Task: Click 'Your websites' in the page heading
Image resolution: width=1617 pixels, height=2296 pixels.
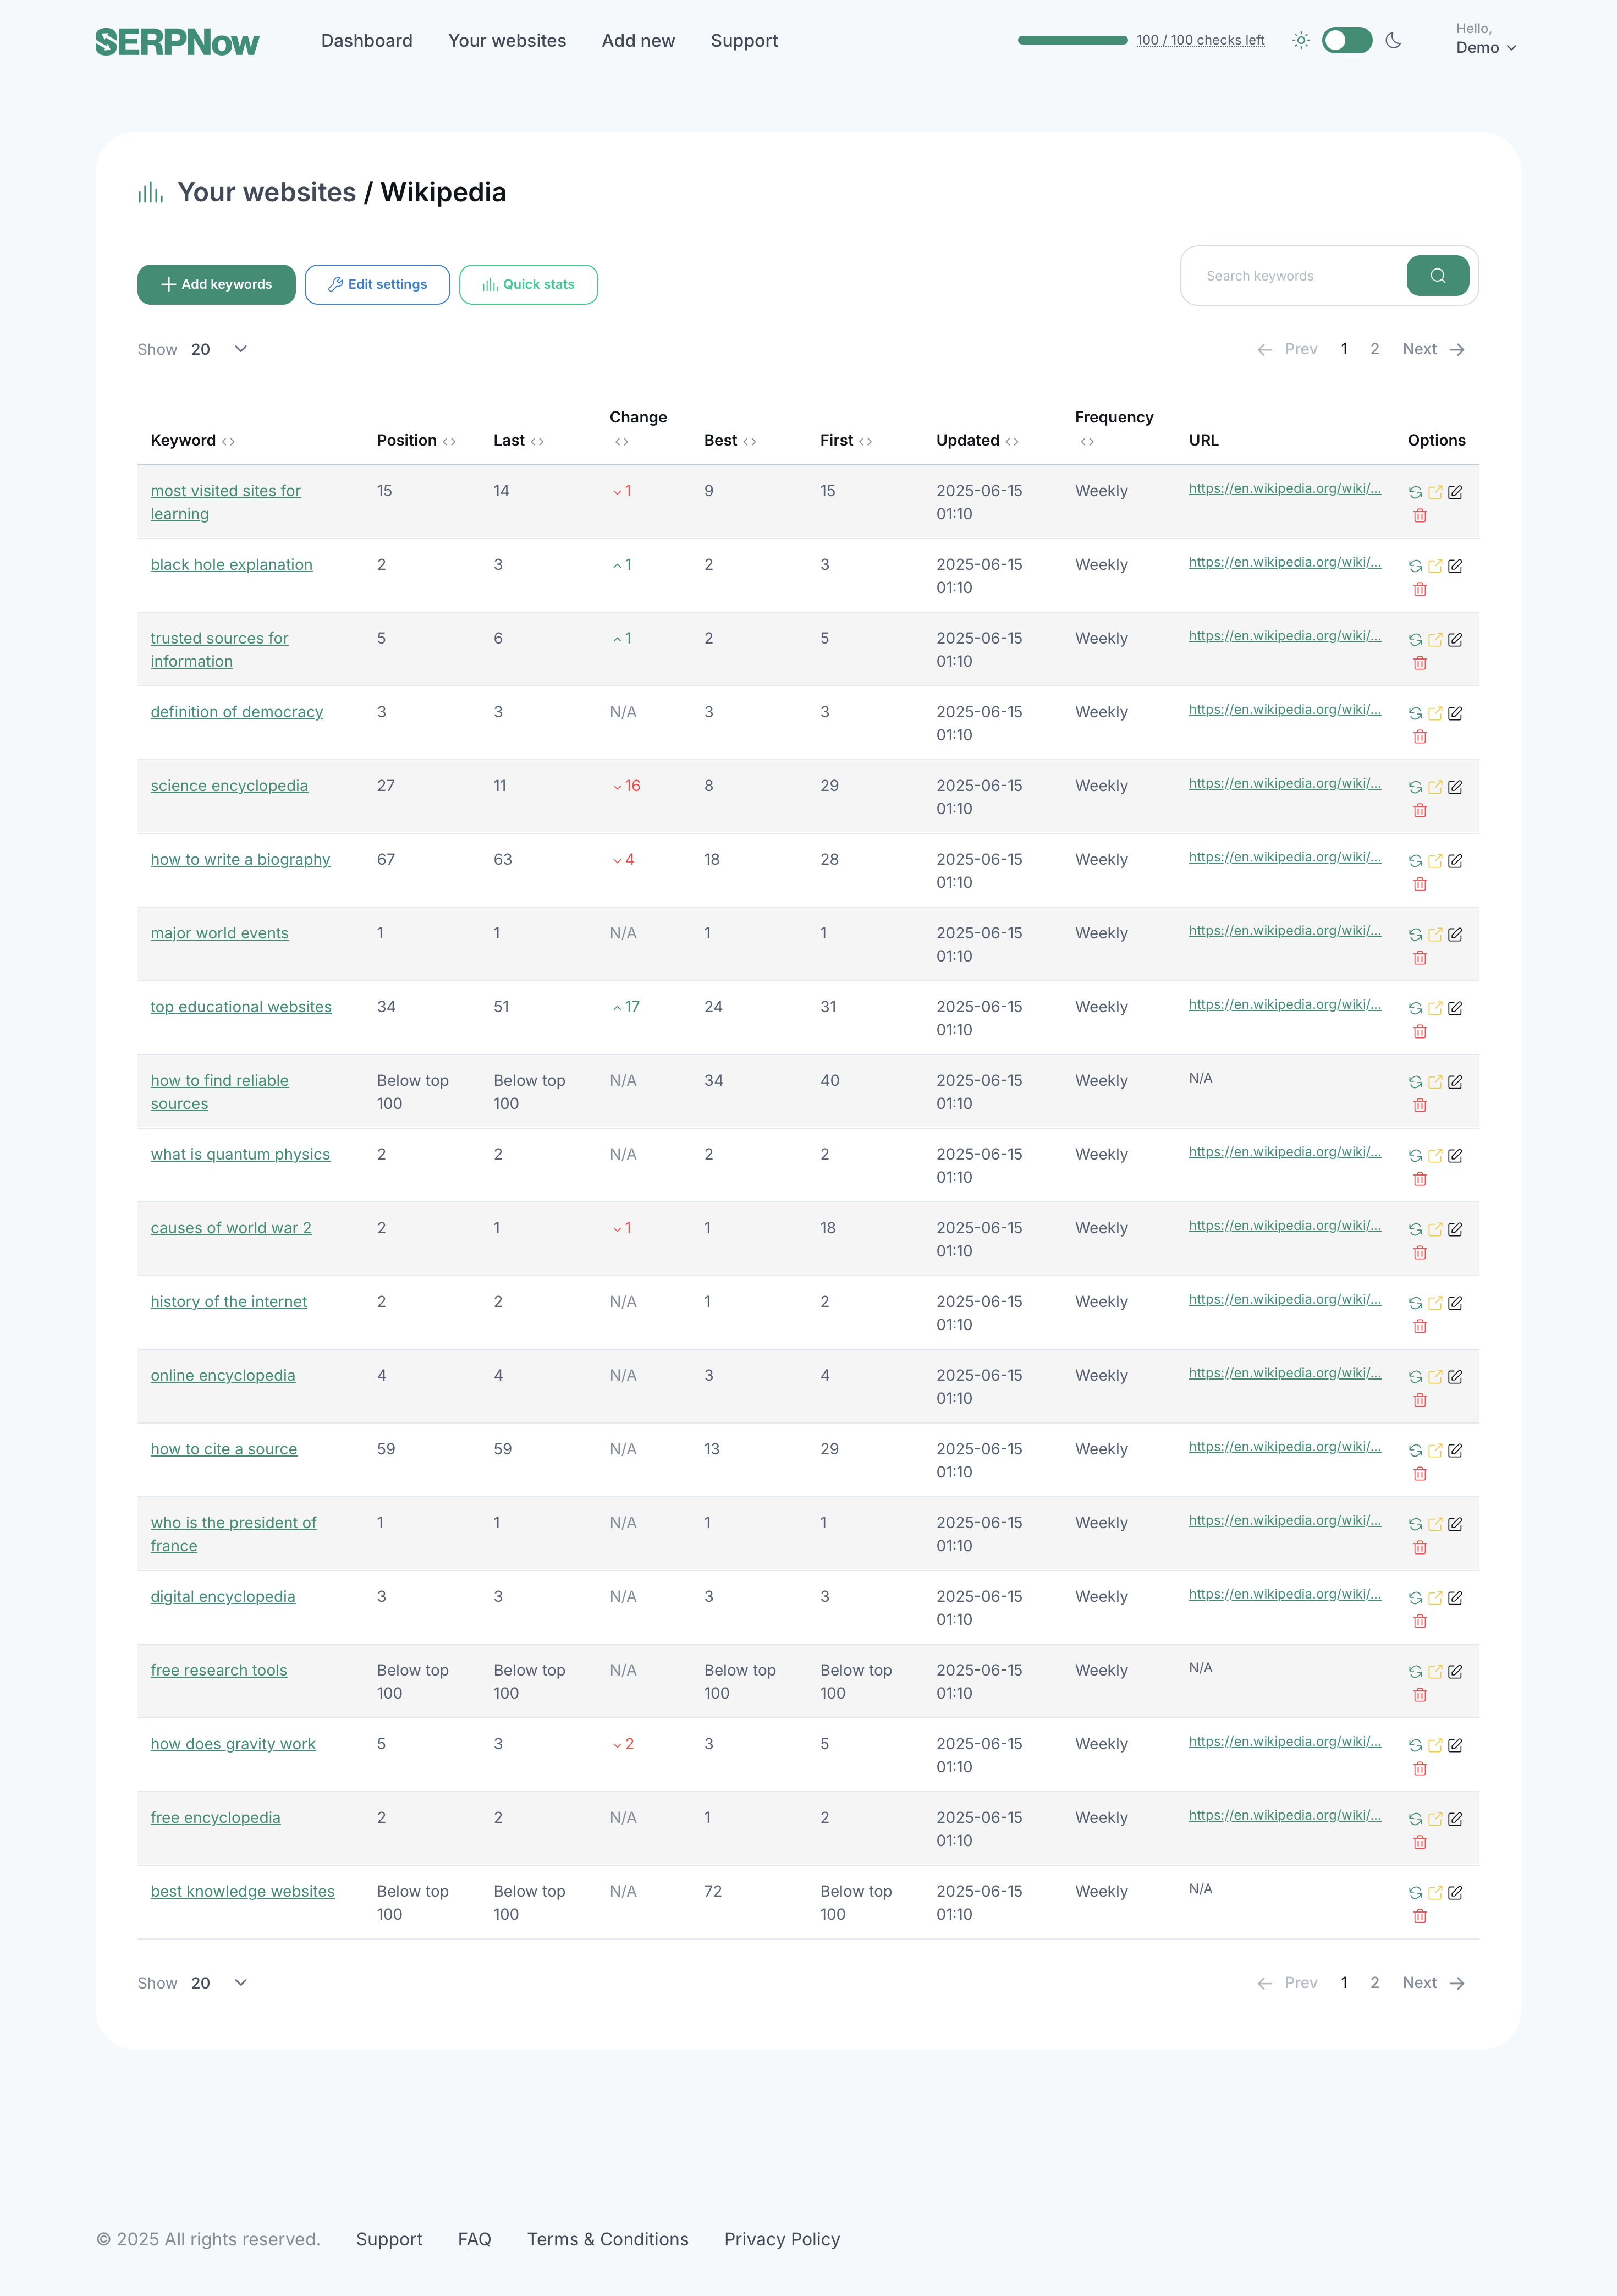Action: pos(267,192)
